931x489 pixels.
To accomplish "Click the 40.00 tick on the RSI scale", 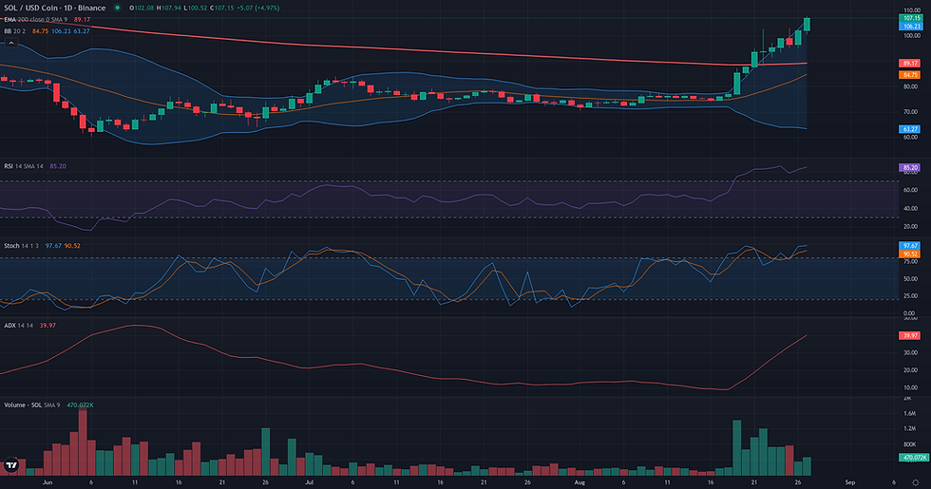I will [x=910, y=208].
